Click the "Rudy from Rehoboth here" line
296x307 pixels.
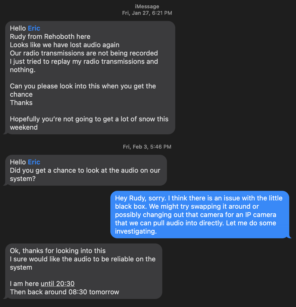(x=50, y=37)
